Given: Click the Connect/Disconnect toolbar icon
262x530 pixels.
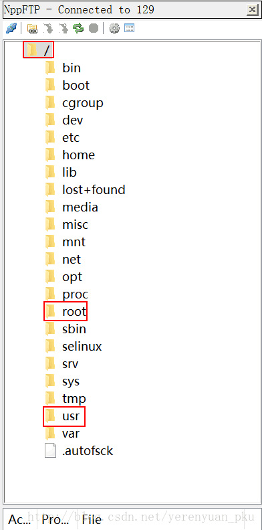Looking at the screenshot, I should click(11, 28).
